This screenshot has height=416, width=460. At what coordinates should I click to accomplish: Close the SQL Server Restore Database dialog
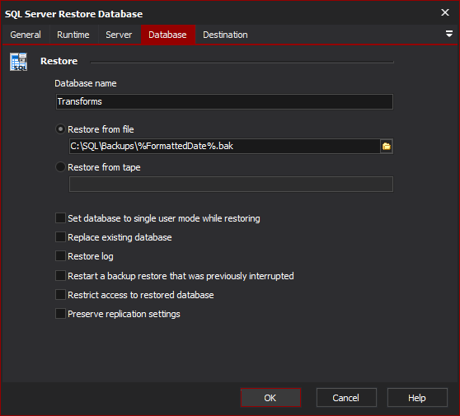click(445, 12)
